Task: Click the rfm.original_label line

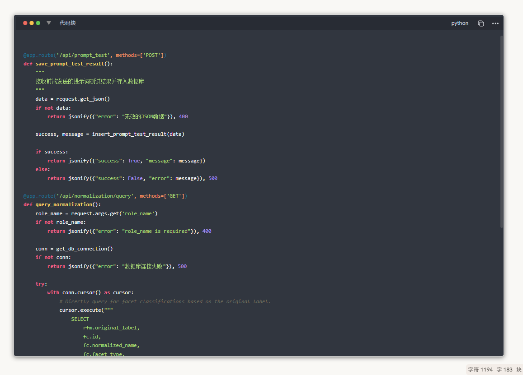Action: pos(111,328)
